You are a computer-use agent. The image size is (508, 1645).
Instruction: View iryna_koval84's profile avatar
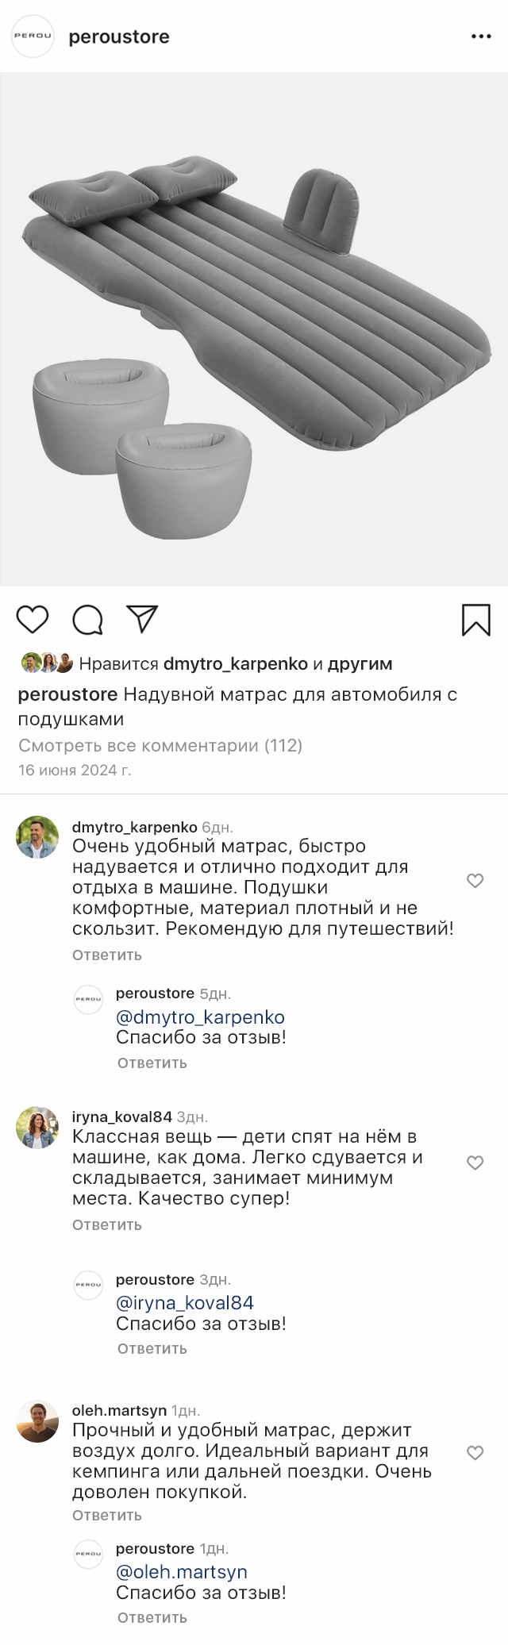(x=37, y=1128)
